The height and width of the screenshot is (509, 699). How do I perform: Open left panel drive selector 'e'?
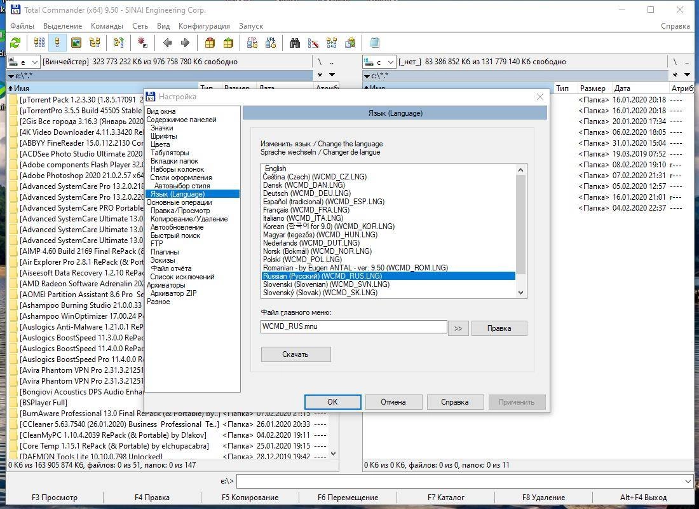coord(23,62)
